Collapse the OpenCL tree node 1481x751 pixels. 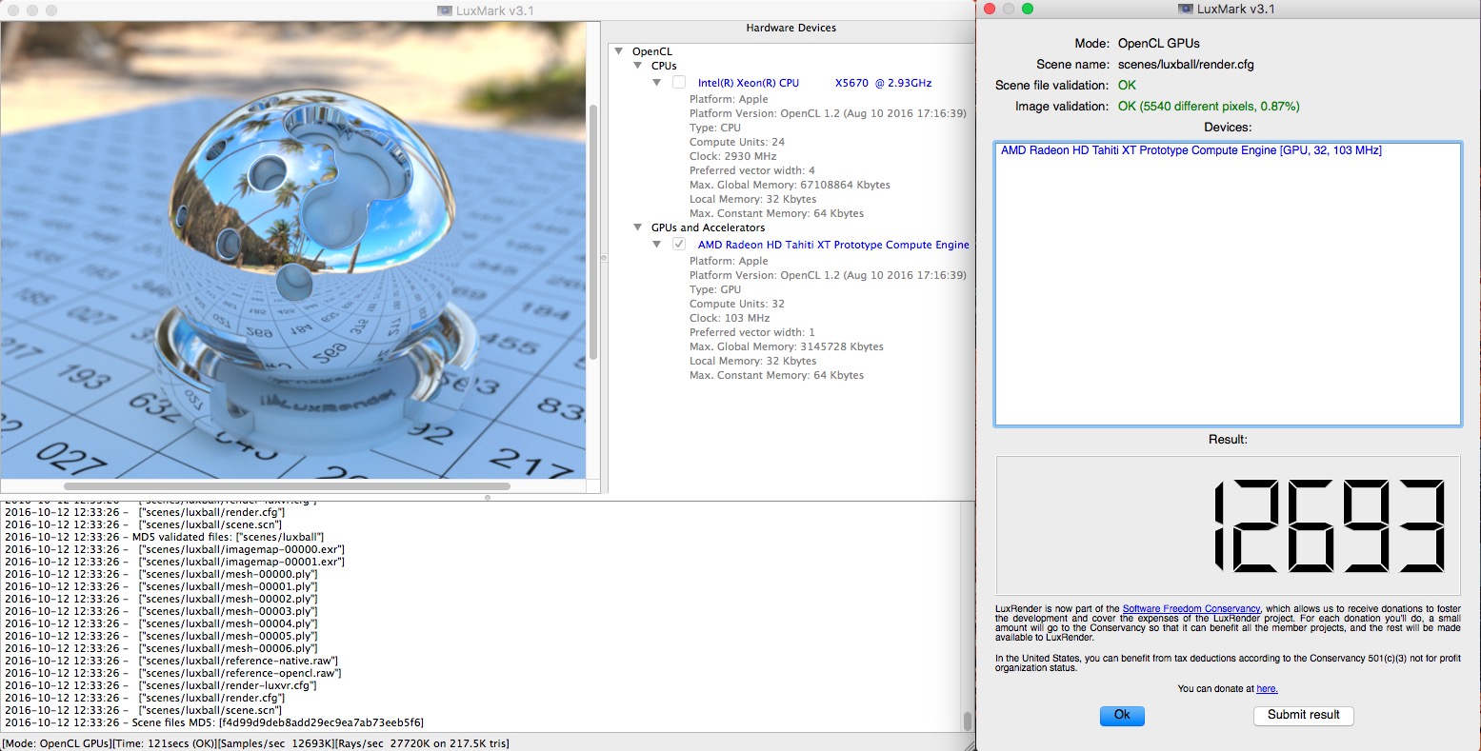619,51
